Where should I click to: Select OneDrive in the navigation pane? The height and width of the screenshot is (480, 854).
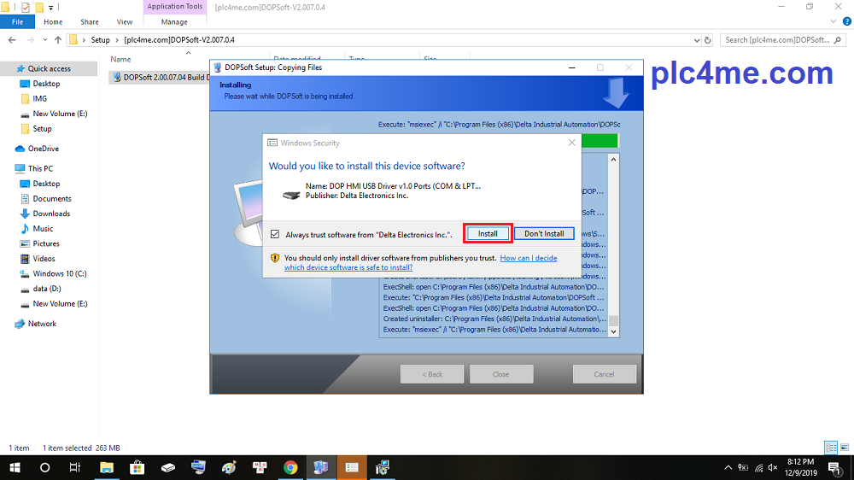pos(43,149)
